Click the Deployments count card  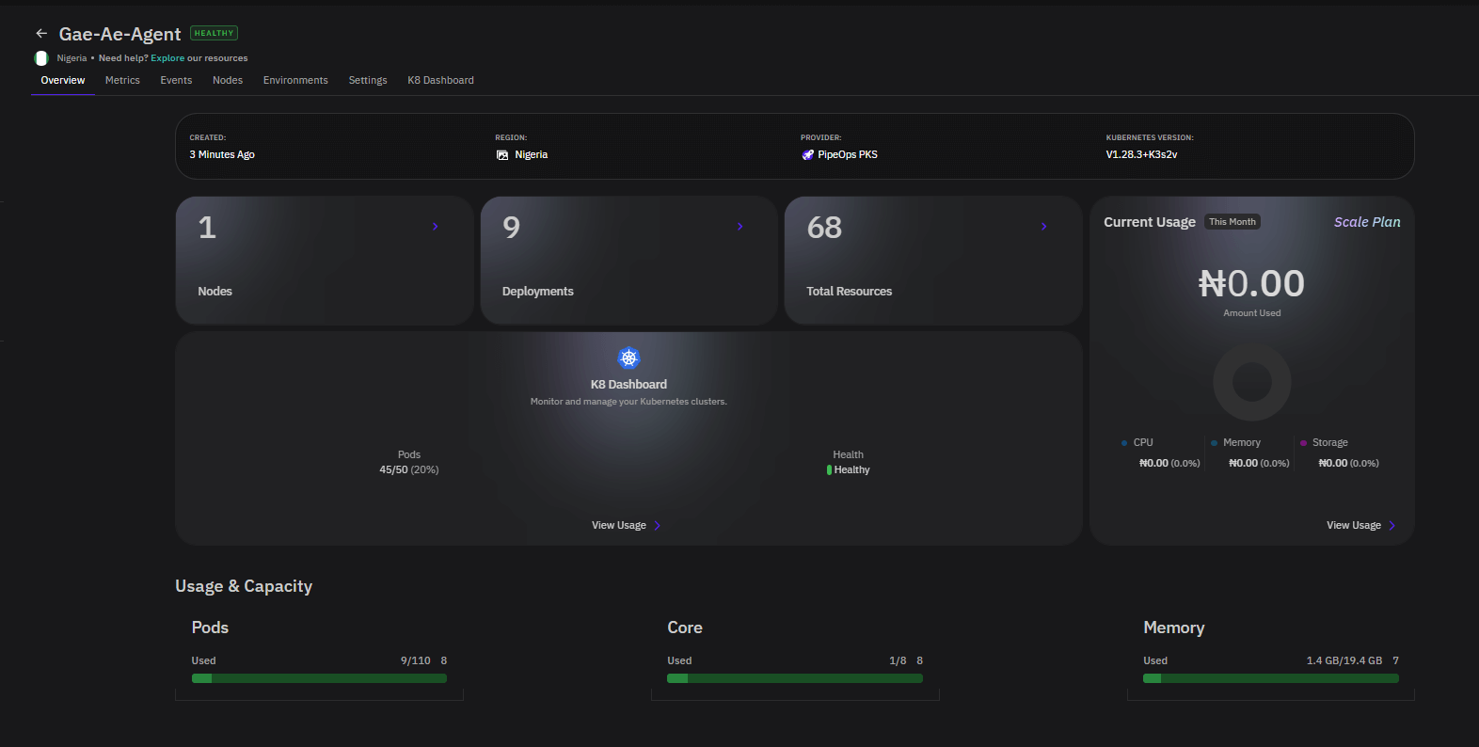628,261
